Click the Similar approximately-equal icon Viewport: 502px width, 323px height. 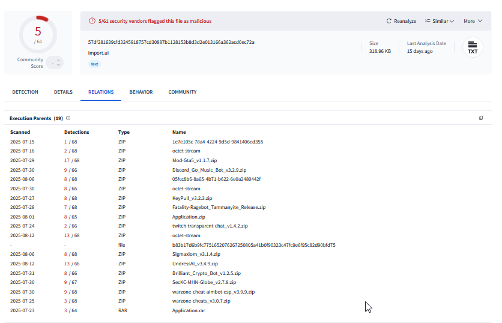point(428,21)
